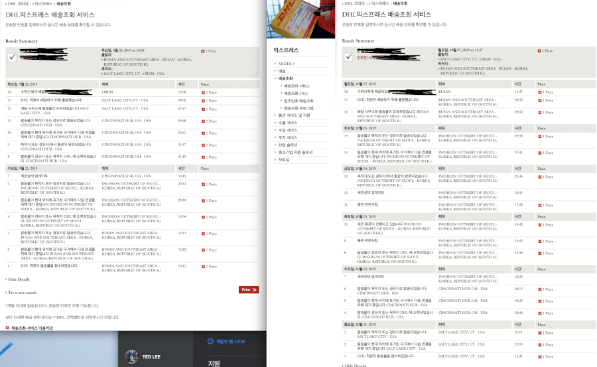597x367 pixels.
Task: Open 배송관리 서비스 submenu item
Action: tap(297, 86)
